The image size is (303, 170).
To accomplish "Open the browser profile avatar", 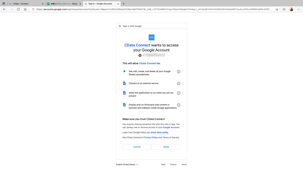I will click(291, 9).
